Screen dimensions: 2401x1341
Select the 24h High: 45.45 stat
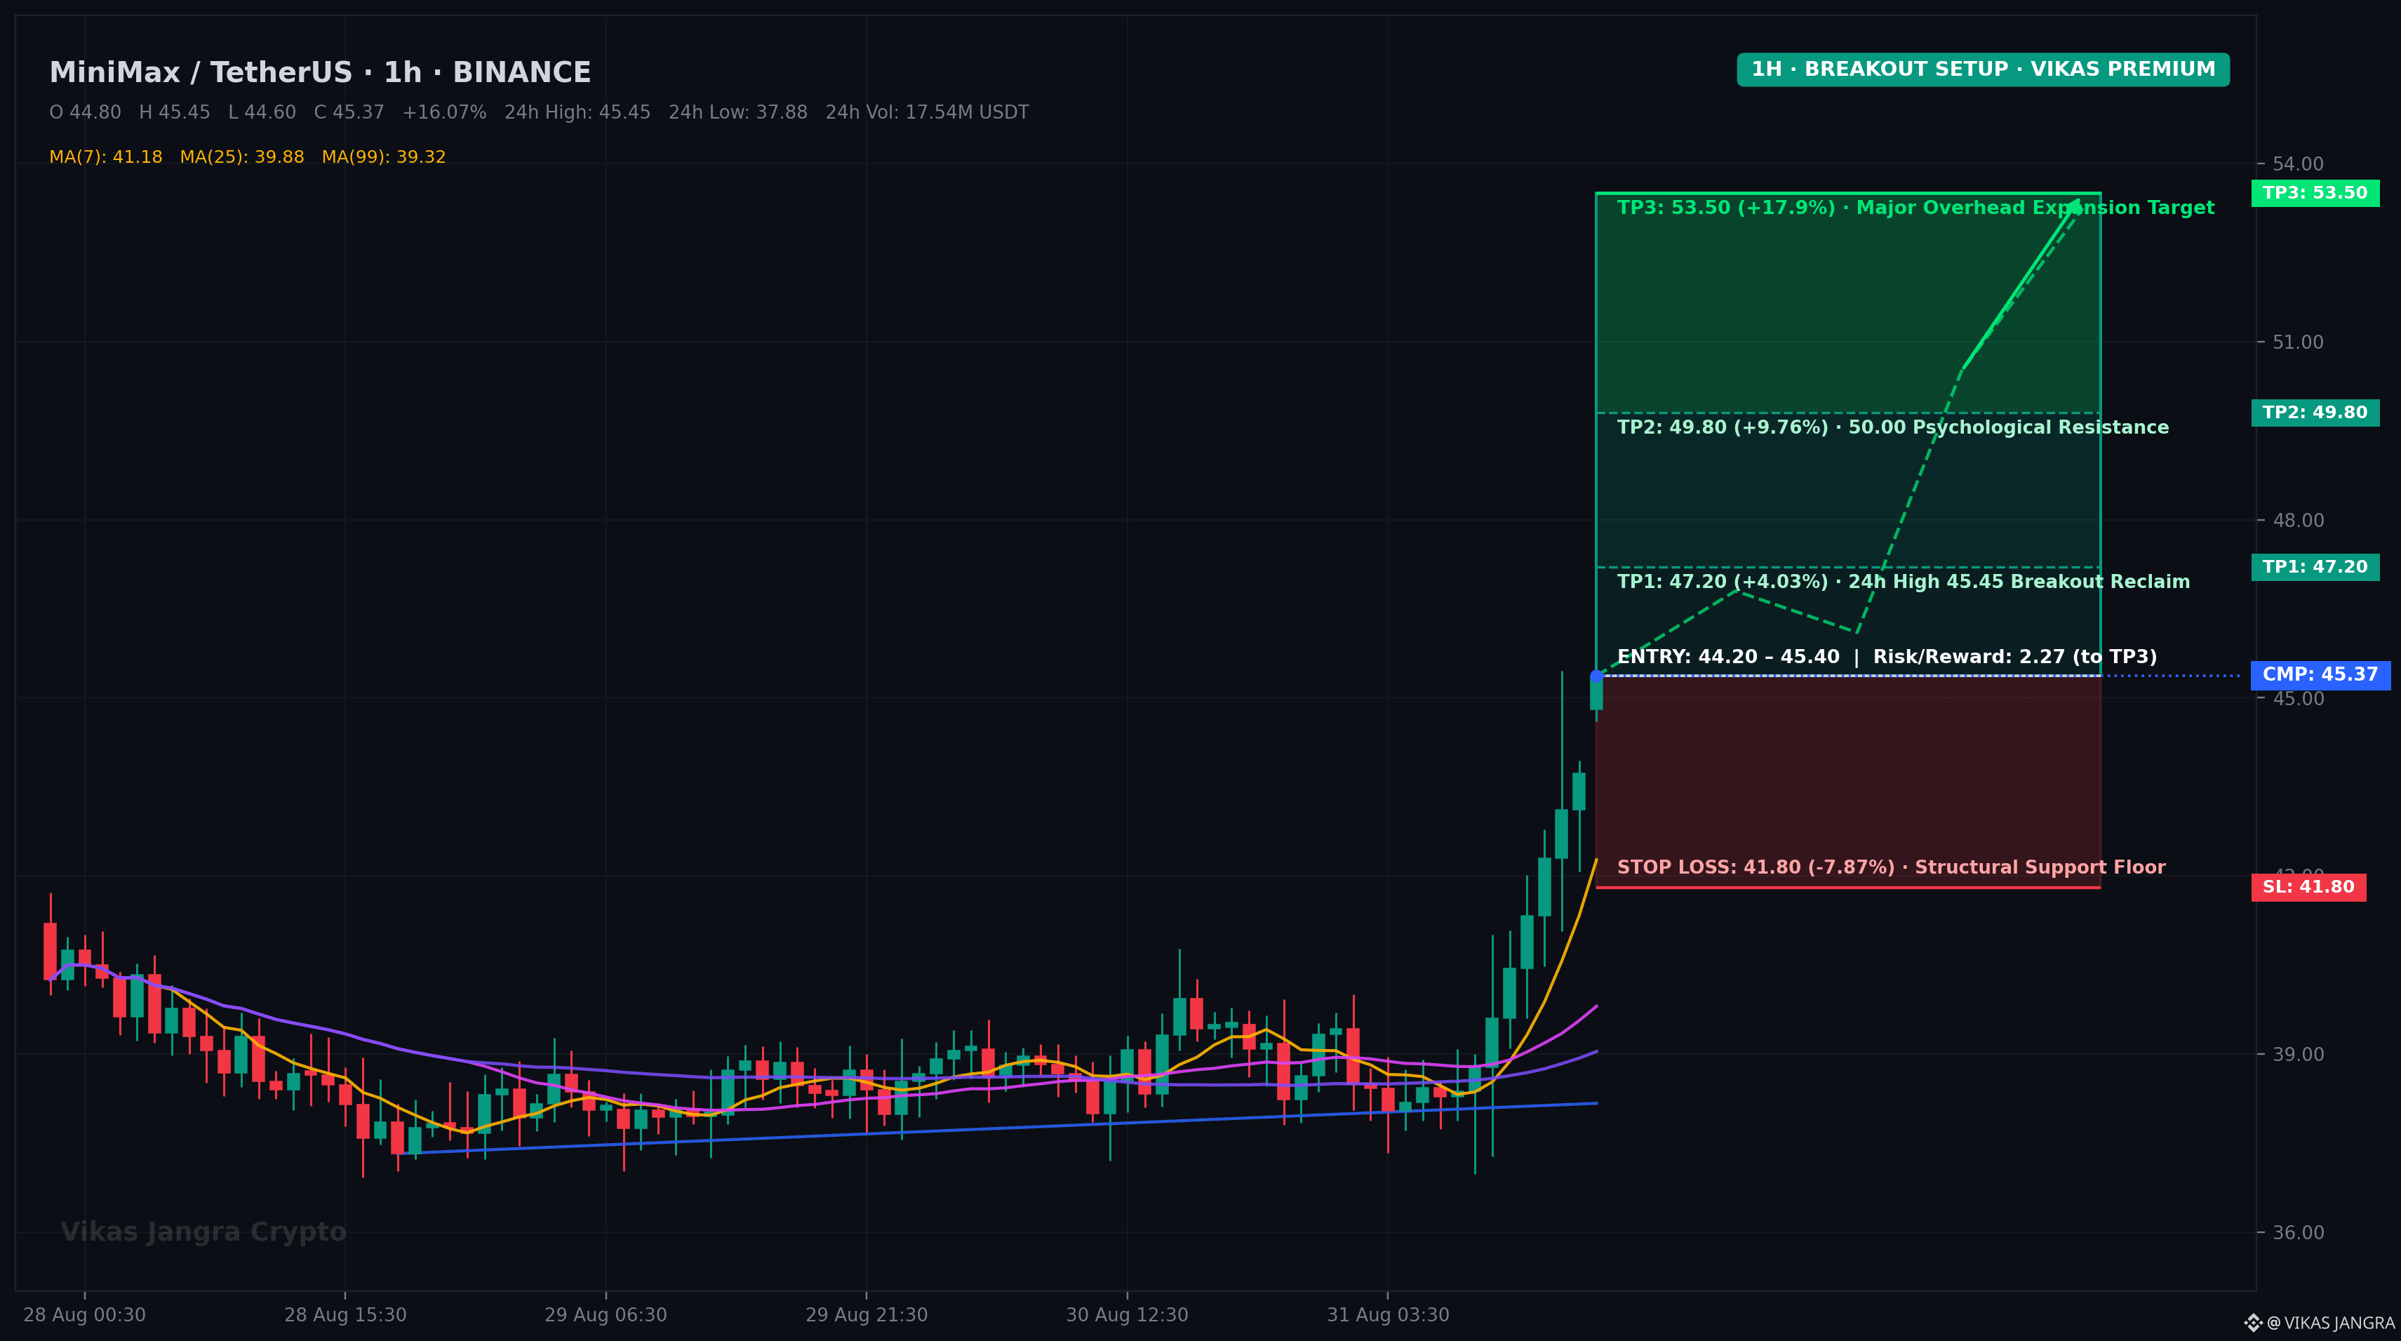pyautogui.click(x=577, y=113)
